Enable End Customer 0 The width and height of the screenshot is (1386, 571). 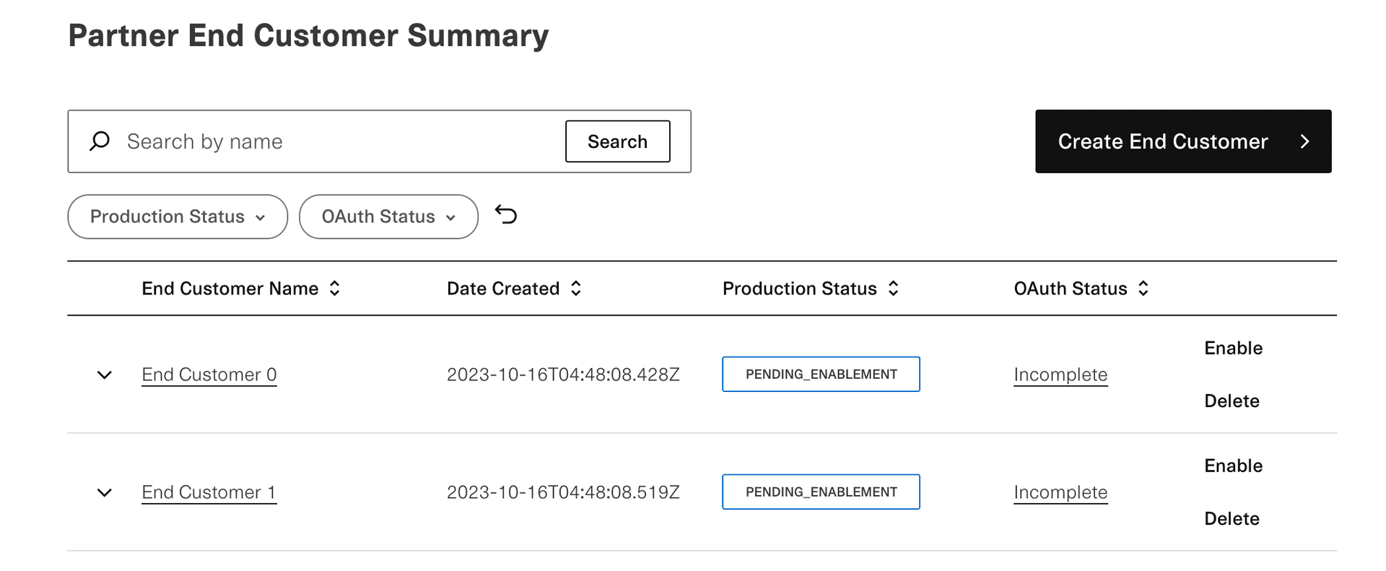click(1233, 348)
